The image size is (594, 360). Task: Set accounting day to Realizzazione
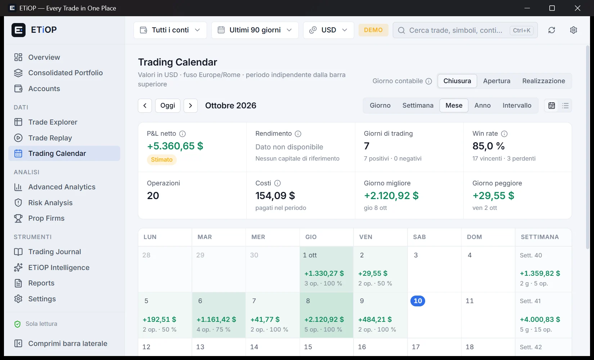[544, 81]
